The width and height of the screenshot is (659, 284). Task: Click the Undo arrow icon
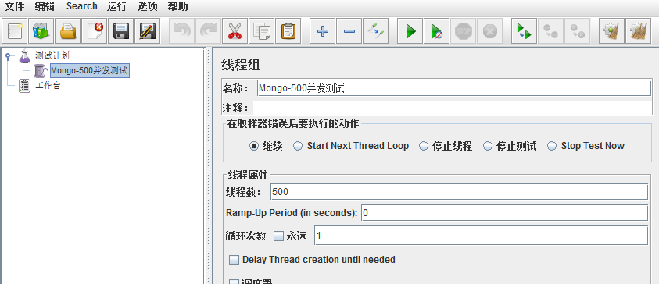point(182,31)
